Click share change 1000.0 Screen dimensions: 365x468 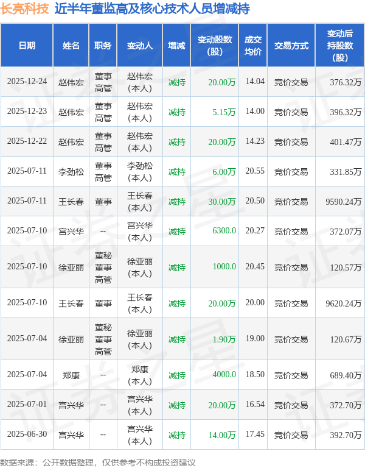[x=224, y=266]
